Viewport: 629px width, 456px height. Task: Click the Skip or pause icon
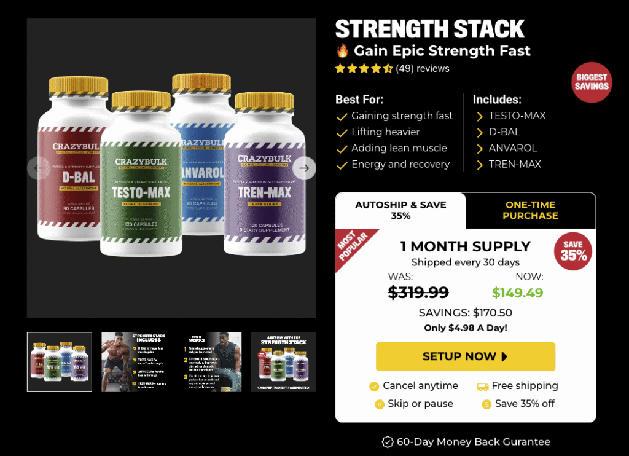point(379,404)
